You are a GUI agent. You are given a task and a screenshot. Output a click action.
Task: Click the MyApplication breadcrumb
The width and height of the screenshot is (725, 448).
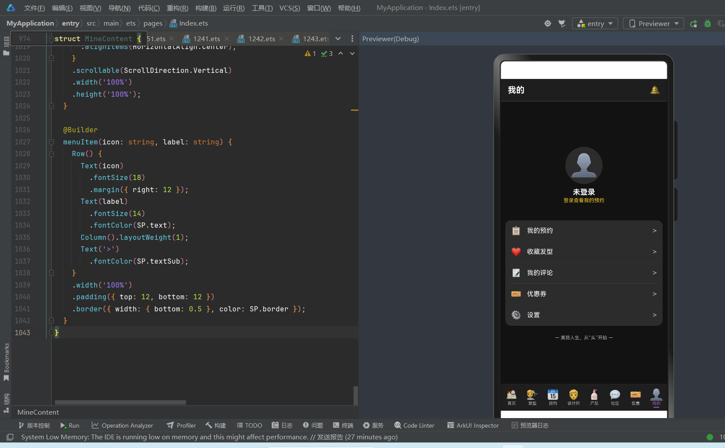pos(30,23)
